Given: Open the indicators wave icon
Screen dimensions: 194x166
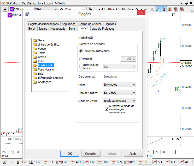Looking at the screenshot, I should point(130,9).
